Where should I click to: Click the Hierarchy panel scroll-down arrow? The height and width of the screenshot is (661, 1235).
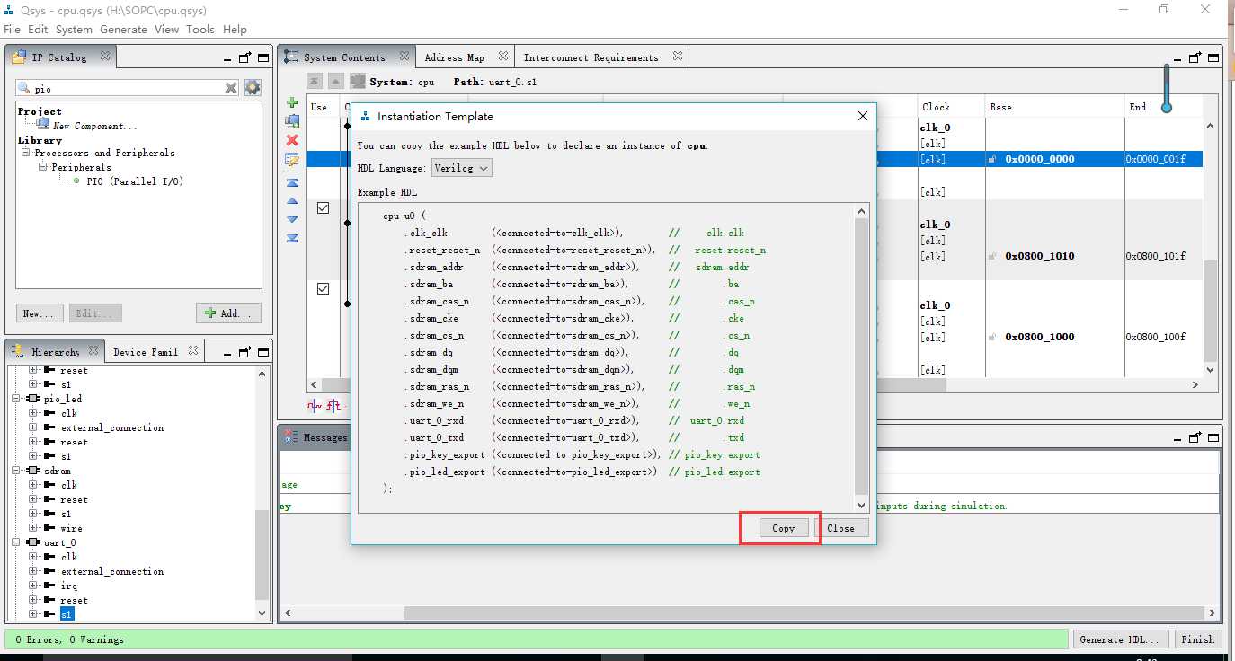click(x=262, y=613)
